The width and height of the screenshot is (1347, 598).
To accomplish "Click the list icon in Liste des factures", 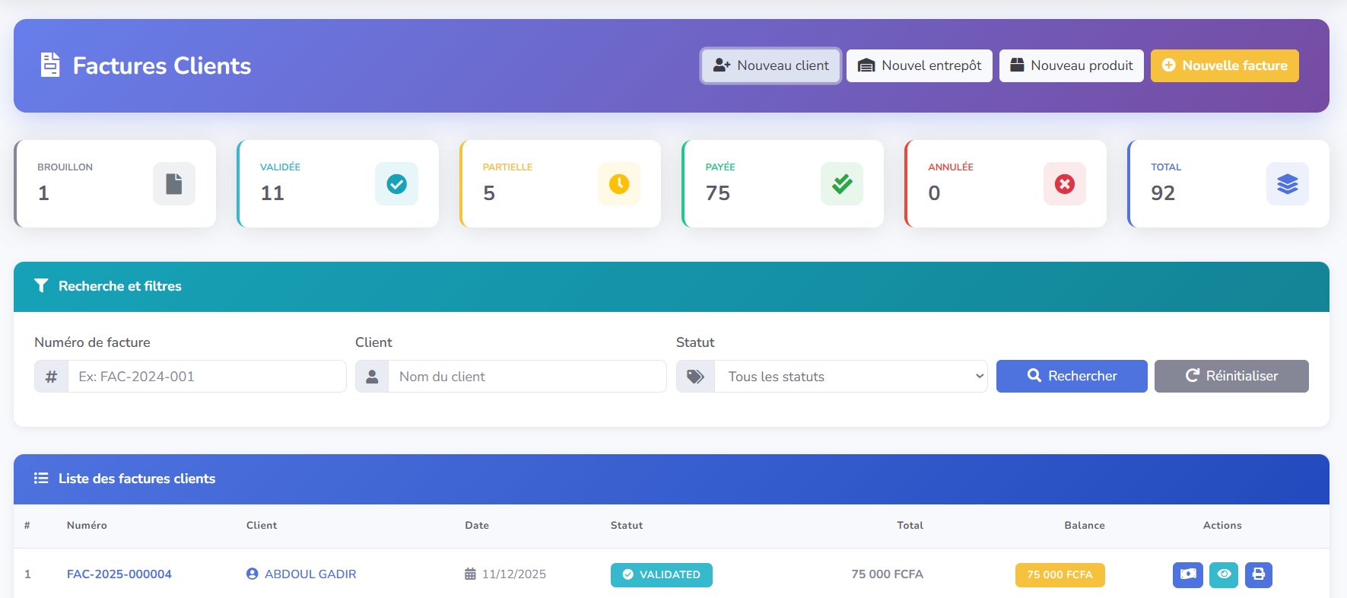I will (41, 478).
